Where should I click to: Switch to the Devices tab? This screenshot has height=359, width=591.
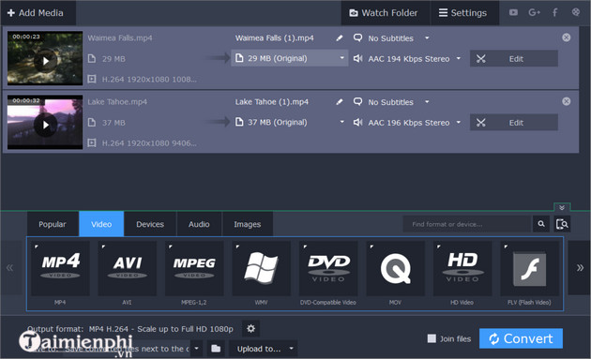tap(150, 224)
